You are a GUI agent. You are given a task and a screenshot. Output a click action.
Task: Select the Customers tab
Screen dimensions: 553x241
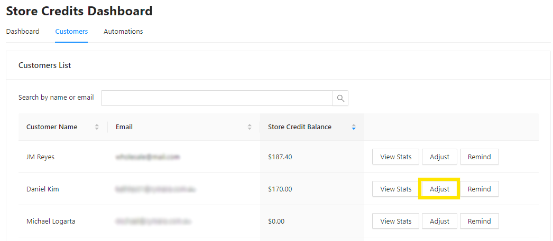click(x=71, y=31)
